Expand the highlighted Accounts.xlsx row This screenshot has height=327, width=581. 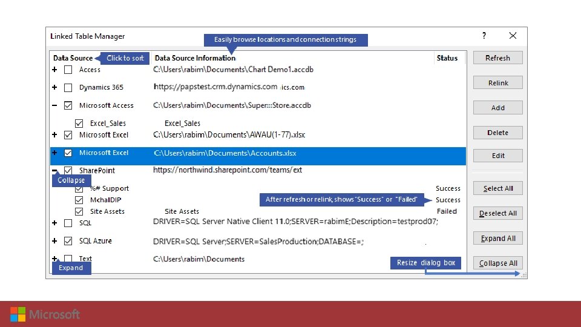coord(54,153)
